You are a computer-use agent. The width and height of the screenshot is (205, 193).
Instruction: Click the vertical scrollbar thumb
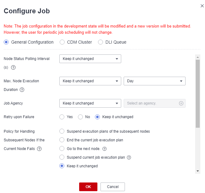pos(198,94)
